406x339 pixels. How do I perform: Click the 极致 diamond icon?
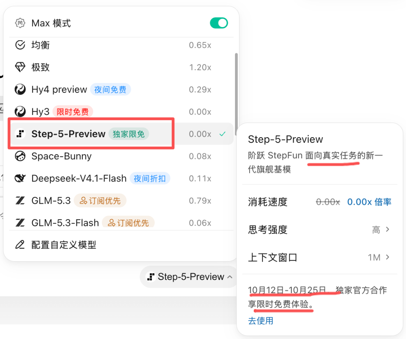[x=20, y=67]
